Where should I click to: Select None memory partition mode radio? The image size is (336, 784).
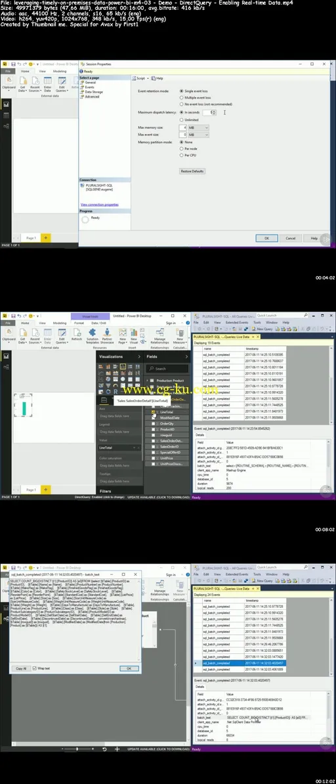pyautogui.click(x=181, y=142)
